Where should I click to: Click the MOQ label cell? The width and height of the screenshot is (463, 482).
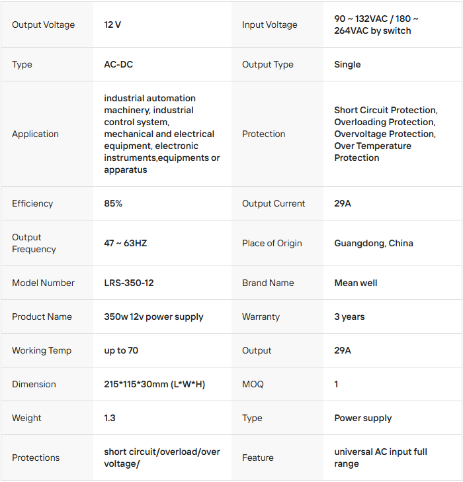pos(253,385)
